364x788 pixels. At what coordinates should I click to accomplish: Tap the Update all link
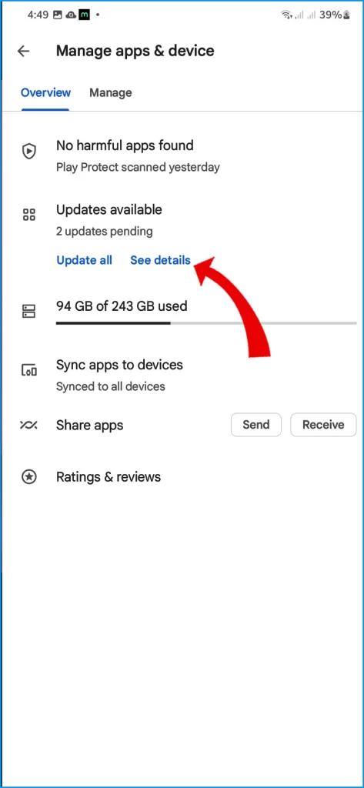(84, 260)
